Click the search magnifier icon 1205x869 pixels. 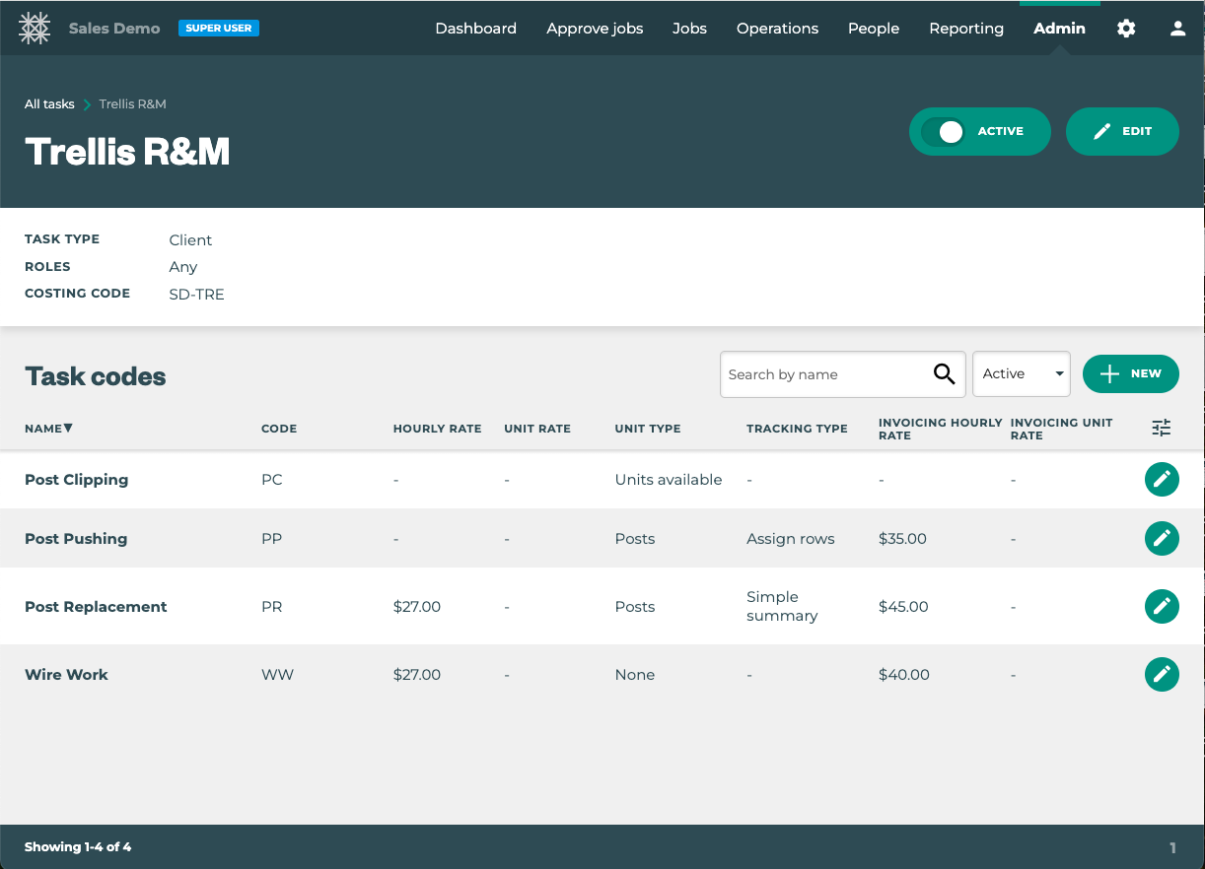tap(944, 374)
